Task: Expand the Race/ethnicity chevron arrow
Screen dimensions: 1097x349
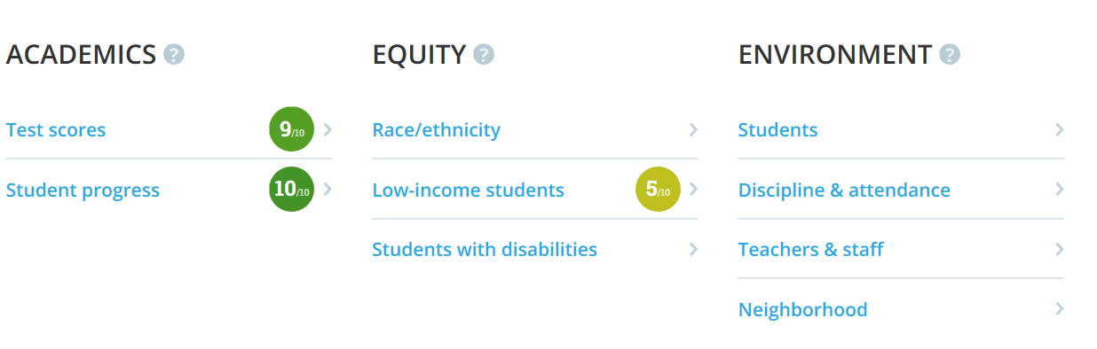Action: click(x=693, y=129)
